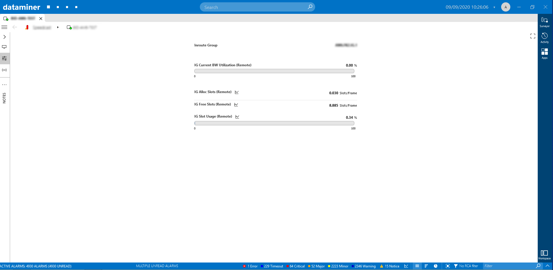The height and width of the screenshot is (270, 553).
Task: Click the 0.030 Slots/Frame value
Action: point(343,93)
